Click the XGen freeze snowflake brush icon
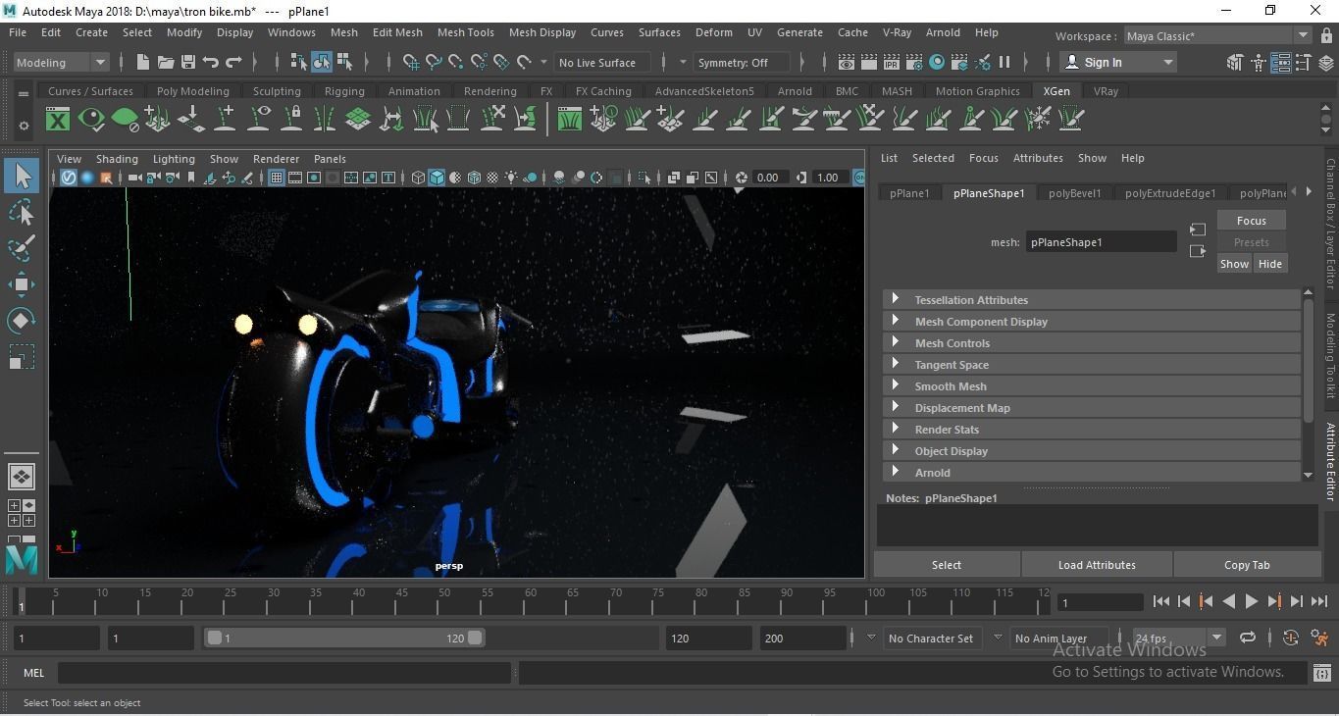Image resolution: width=1339 pixels, height=716 pixels. point(1038,120)
